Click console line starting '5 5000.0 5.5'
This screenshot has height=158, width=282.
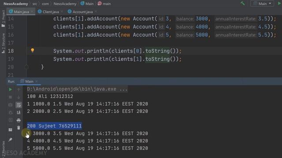click(87, 148)
